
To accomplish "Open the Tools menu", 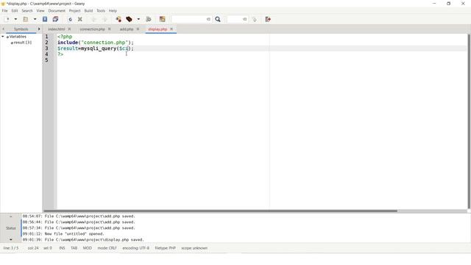I will click(x=101, y=10).
